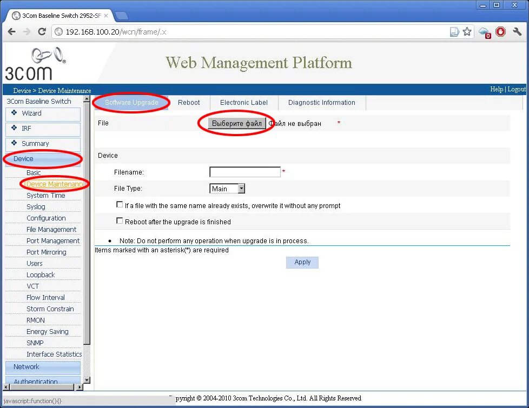This screenshot has height=408, width=529.
Task: Check Reboot after the upgrade is finished
Action: pyautogui.click(x=120, y=220)
